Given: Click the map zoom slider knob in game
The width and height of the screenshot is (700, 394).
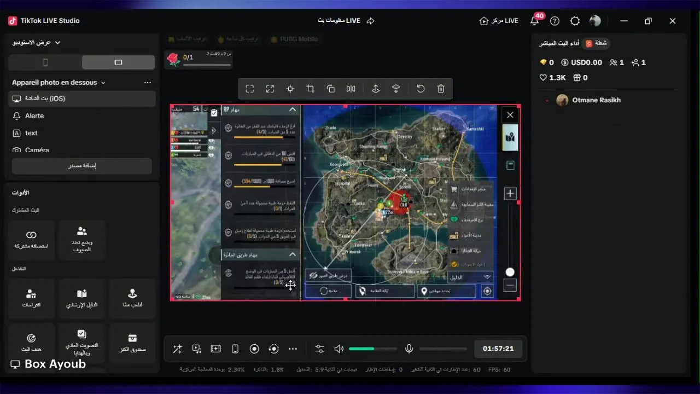Looking at the screenshot, I should point(510,272).
